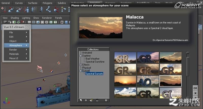203x109 pixels.
Task: Click the shelf icon of sphere with red spokes
Action: [x=56, y=10]
